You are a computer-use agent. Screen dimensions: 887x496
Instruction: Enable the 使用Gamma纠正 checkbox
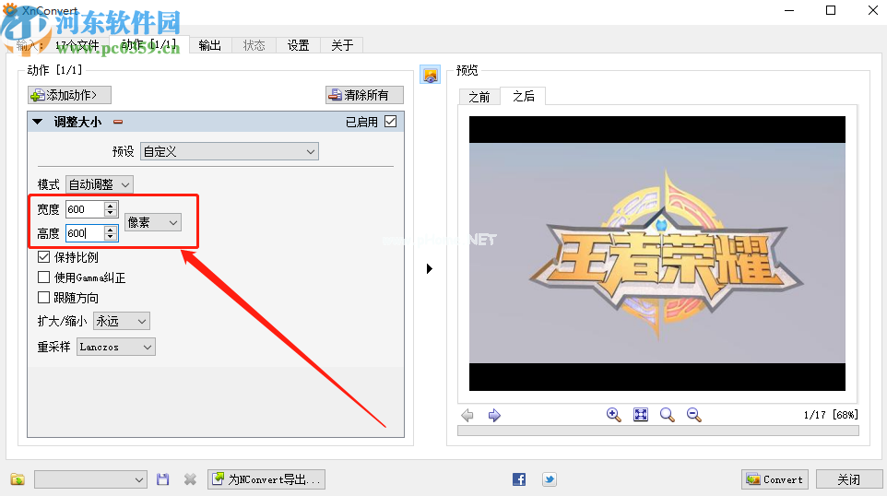click(x=43, y=278)
